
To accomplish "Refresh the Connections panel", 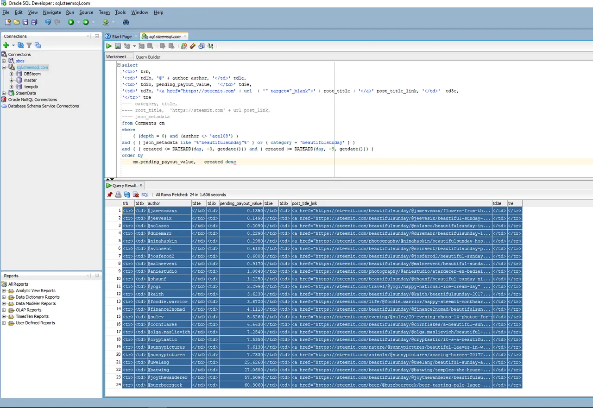I will [x=21, y=45].
